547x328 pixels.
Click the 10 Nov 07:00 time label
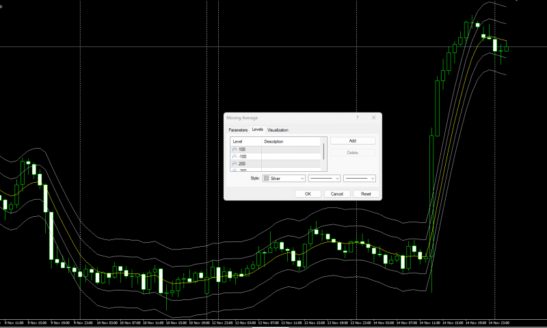point(130,323)
